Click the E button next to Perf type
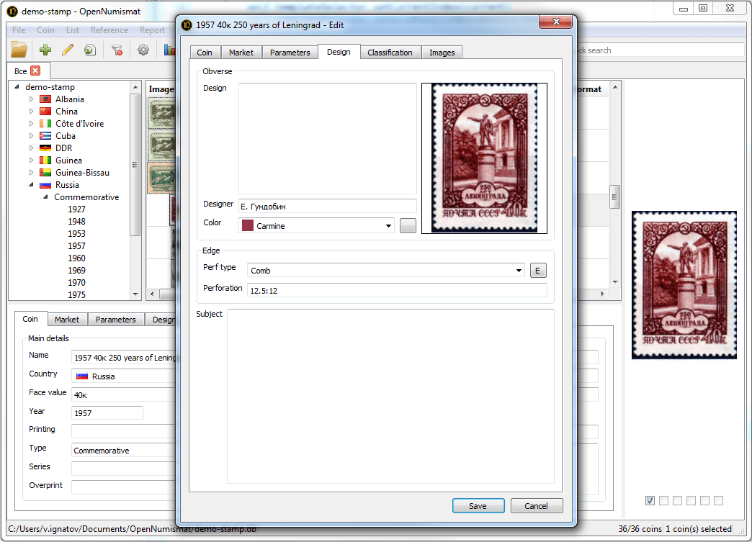 (x=538, y=270)
